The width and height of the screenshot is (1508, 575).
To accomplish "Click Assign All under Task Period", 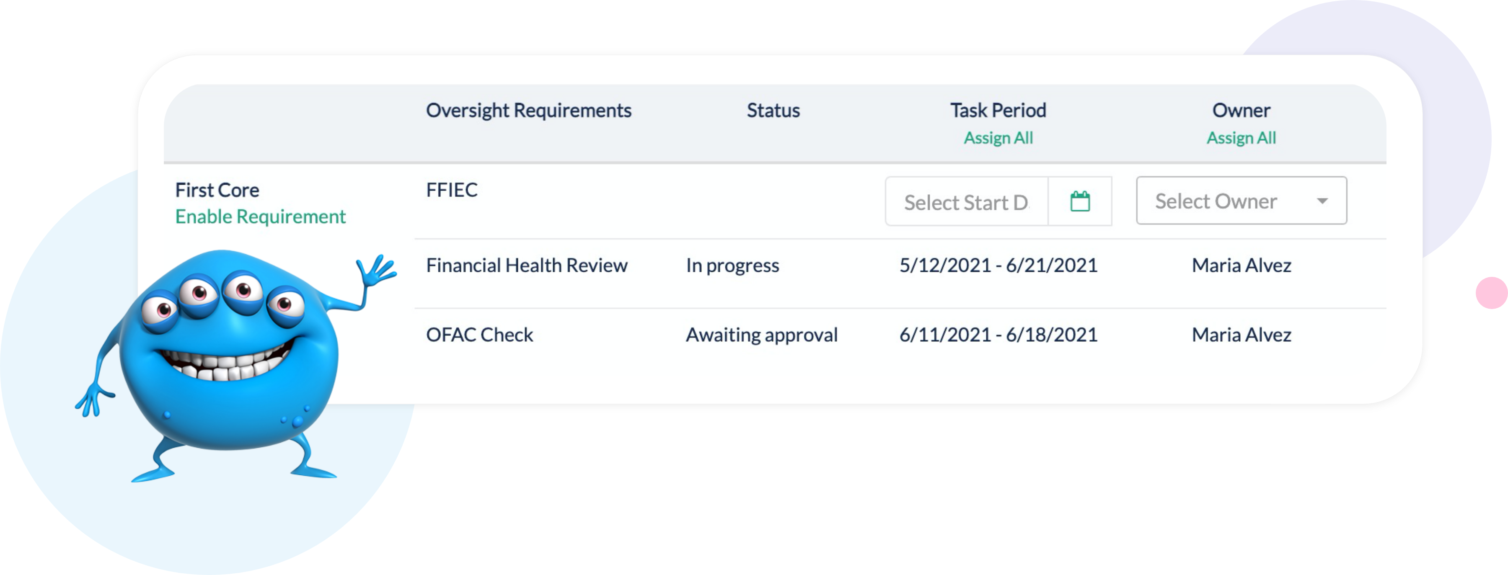I will (x=998, y=138).
